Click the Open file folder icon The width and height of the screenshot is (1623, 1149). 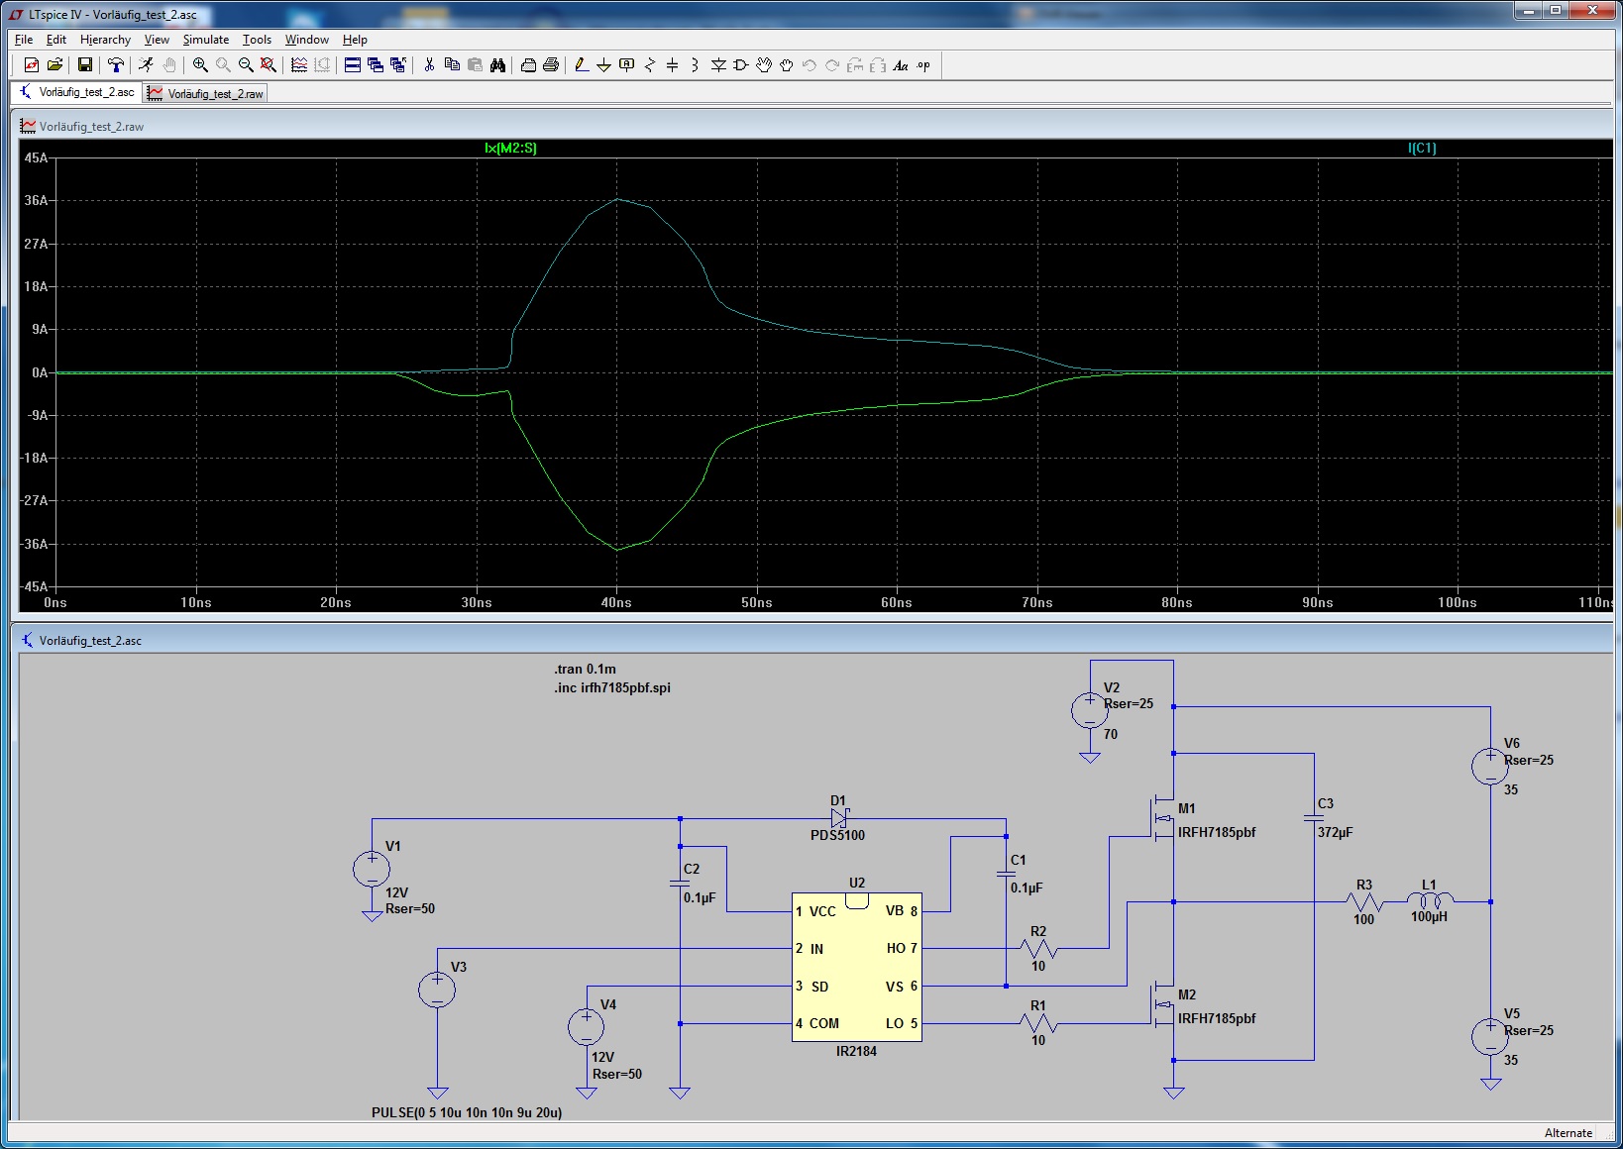55,65
